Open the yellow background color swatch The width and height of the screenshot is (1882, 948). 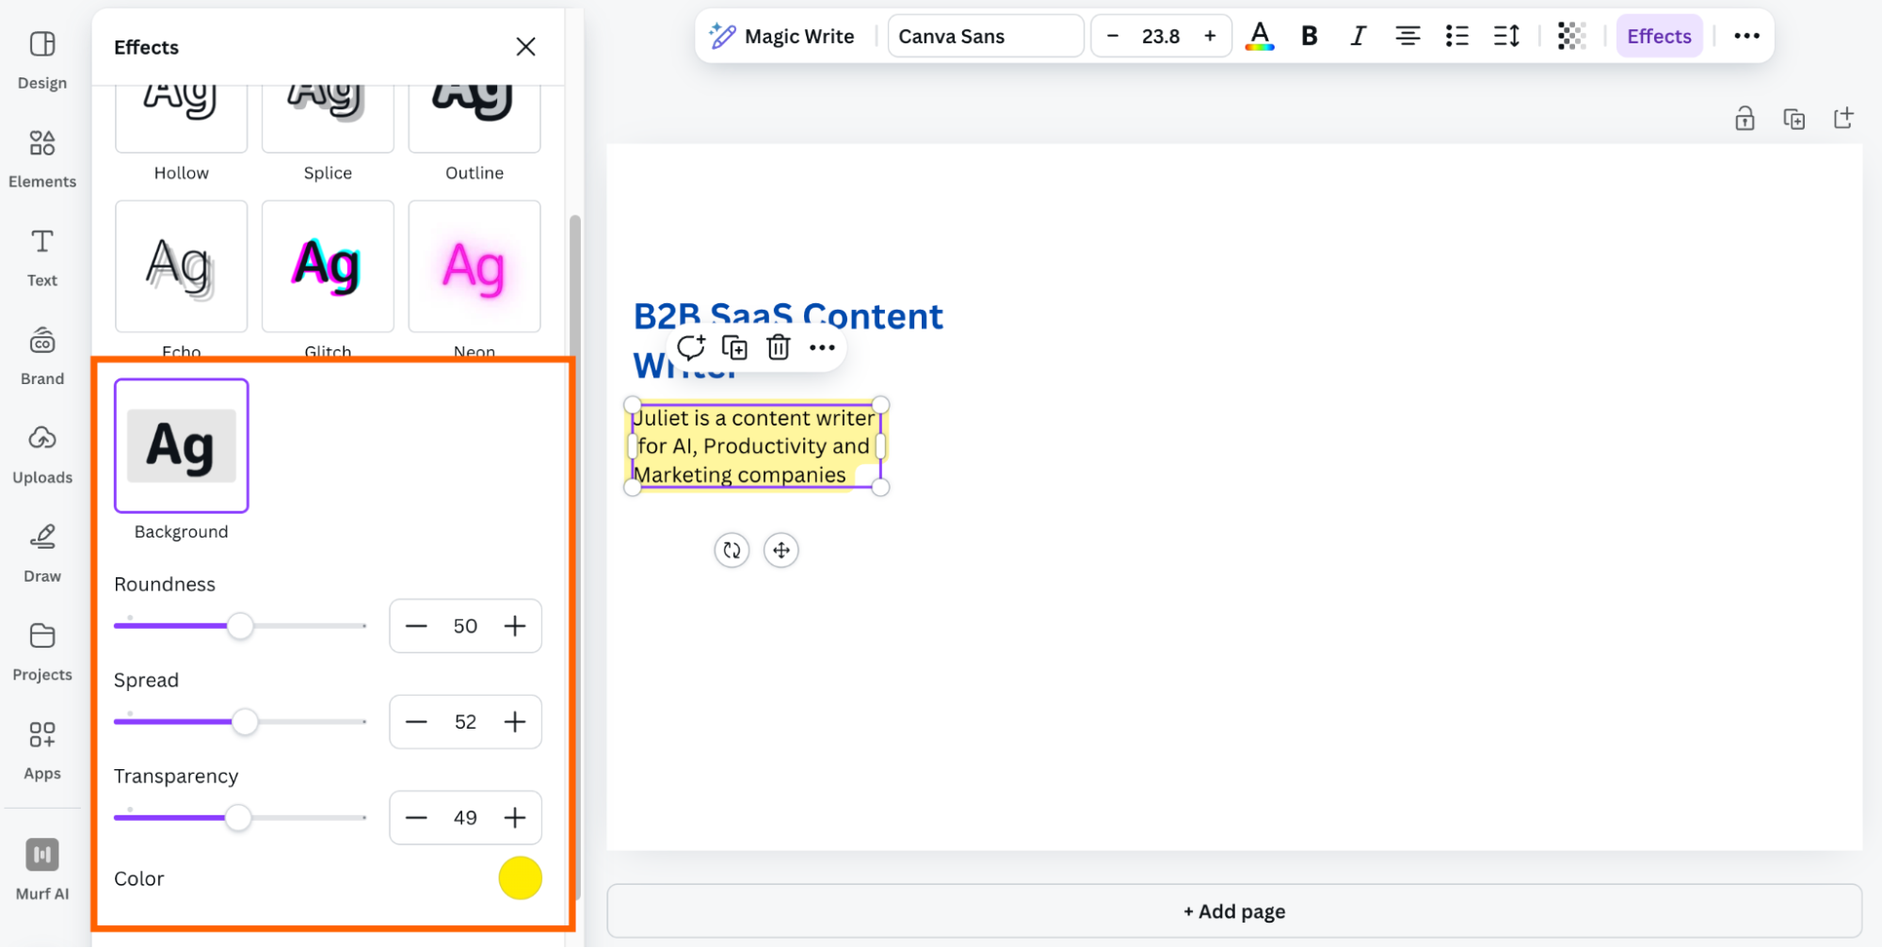(520, 878)
